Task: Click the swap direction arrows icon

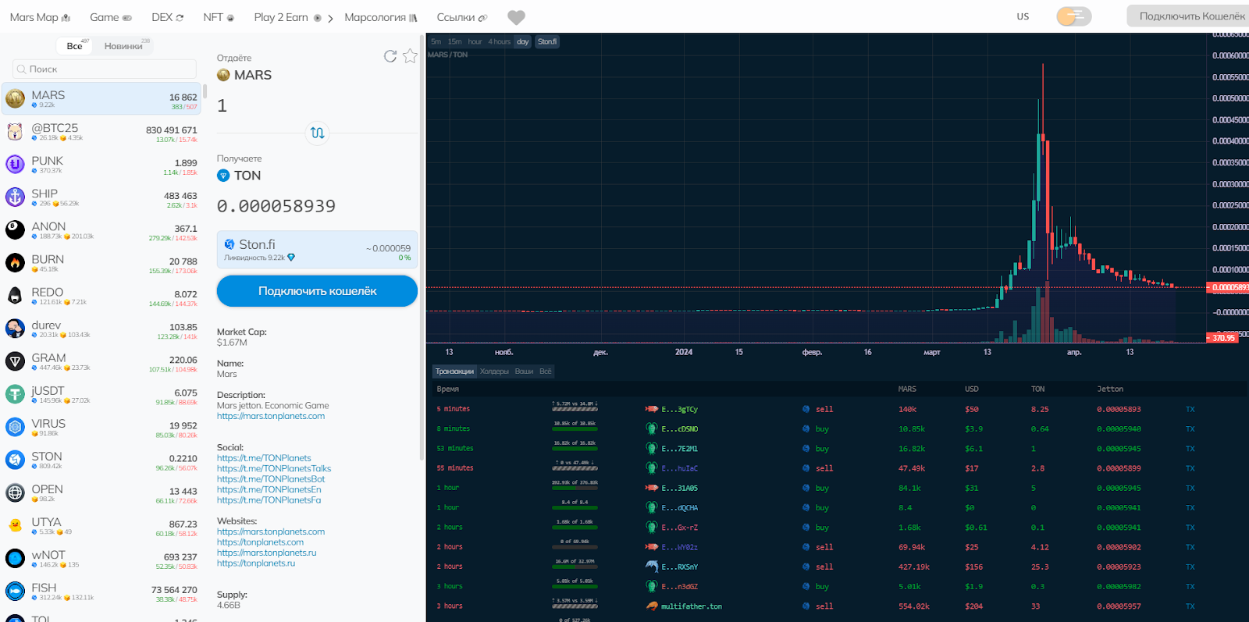Action: coord(317,133)
